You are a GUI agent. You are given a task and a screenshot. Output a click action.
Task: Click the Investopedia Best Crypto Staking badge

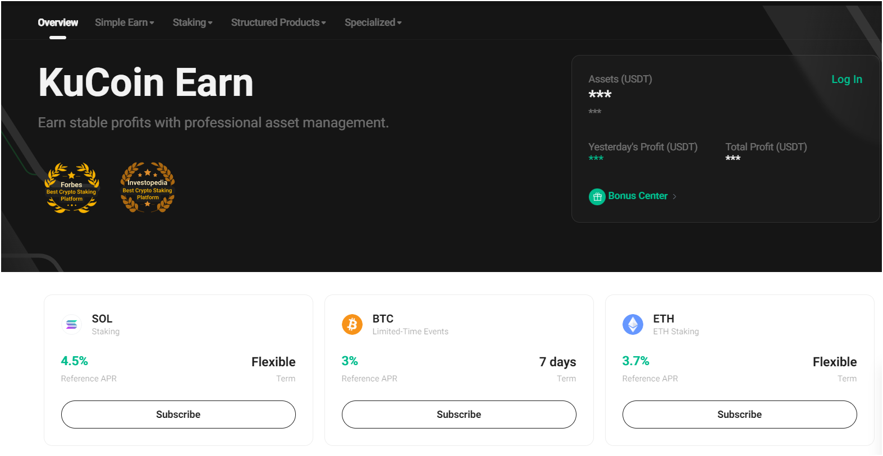pos(147,188)
